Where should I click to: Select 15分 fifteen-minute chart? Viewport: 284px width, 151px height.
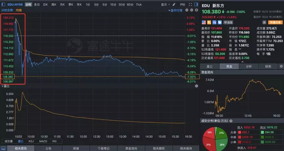click(x=113, y=5)
